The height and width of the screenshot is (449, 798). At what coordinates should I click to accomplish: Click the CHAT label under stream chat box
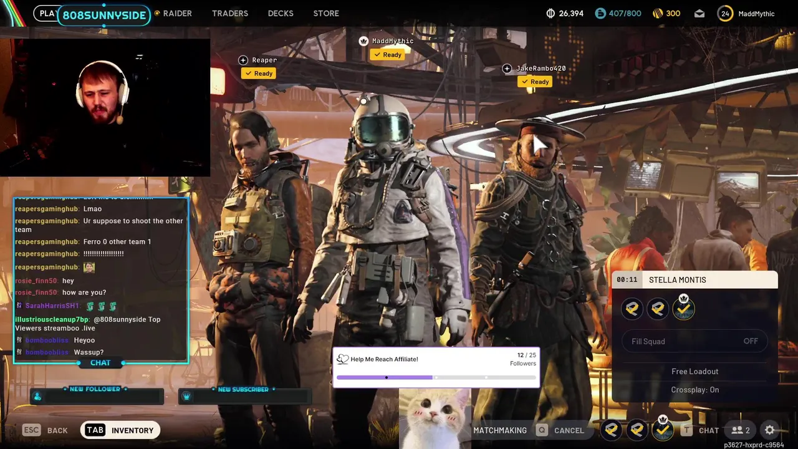100,362
